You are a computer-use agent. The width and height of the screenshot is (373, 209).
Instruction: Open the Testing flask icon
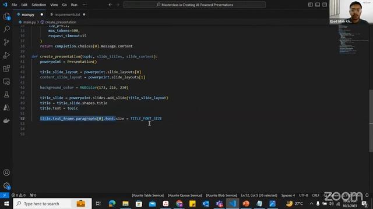[6, 94]
